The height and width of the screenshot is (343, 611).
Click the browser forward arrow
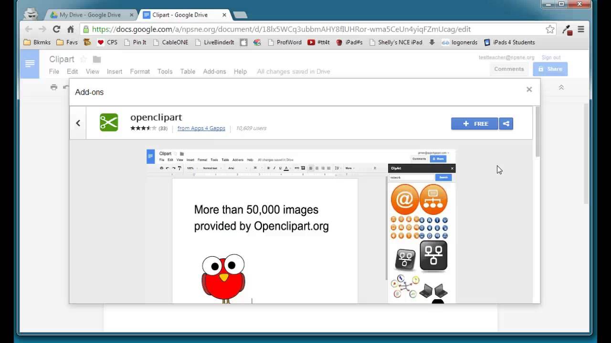click(42, 29)
